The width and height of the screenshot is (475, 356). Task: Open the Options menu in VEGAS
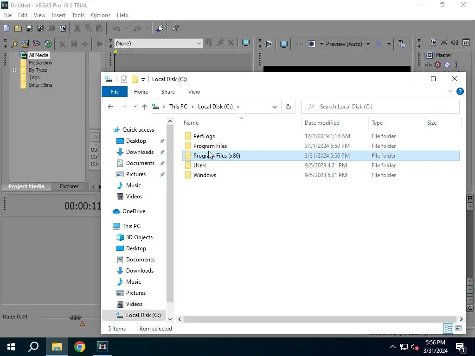101,15
